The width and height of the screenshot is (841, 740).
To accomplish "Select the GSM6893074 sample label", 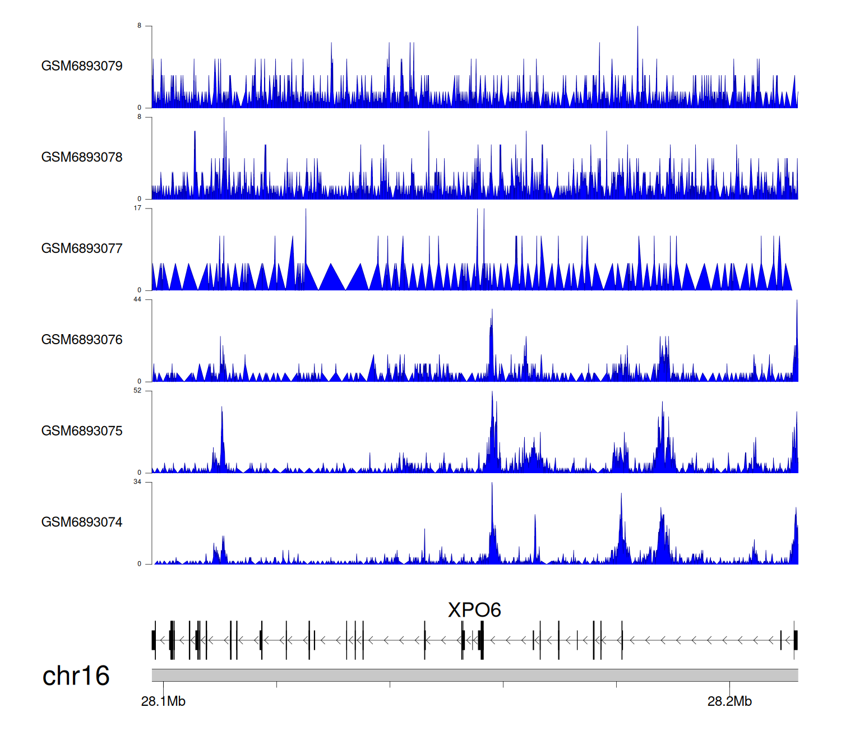I will (x=82, y=522).
